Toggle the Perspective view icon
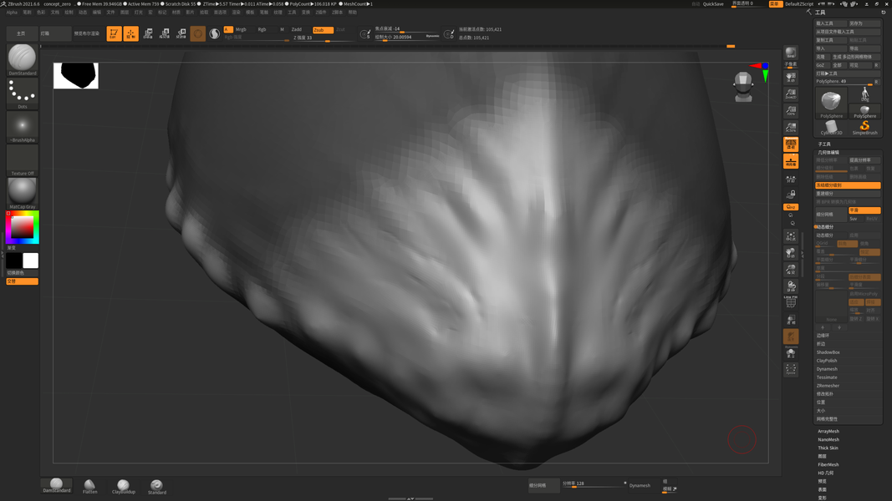Screen dimensions: 892x501 coord(791,144)
